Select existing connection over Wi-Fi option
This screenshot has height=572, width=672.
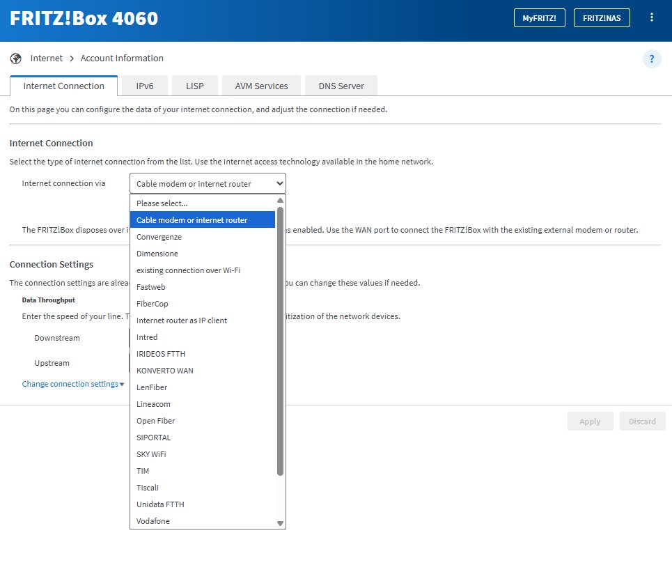click(x=188, y=270)
